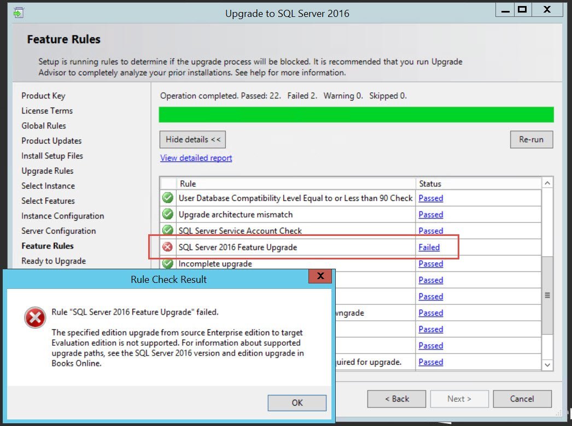This screenshot has width=572, height=426.
Task: Open Passed link for Upgrade architecture mismatch
Action: (x=431, y=215)
